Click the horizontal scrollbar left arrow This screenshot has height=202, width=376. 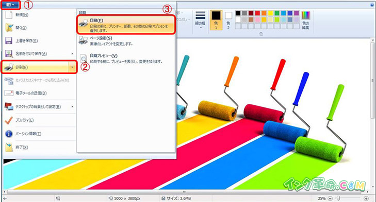[5, 192]
